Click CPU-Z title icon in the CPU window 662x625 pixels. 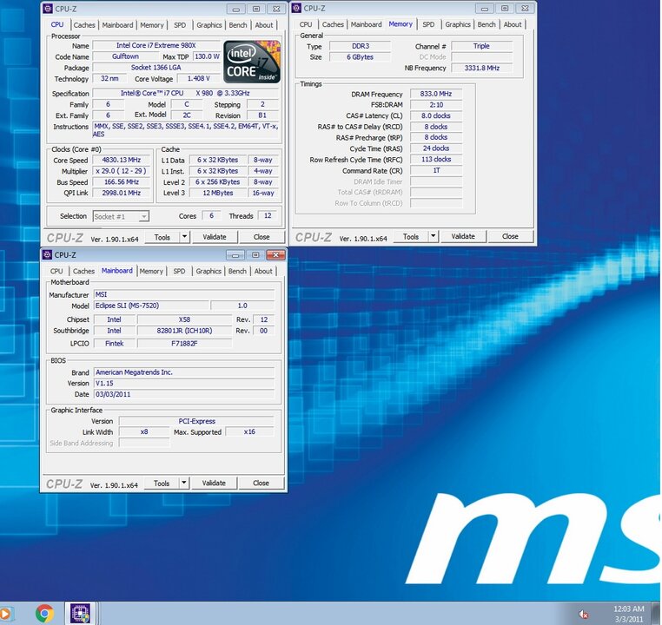(x=48, y=9)
